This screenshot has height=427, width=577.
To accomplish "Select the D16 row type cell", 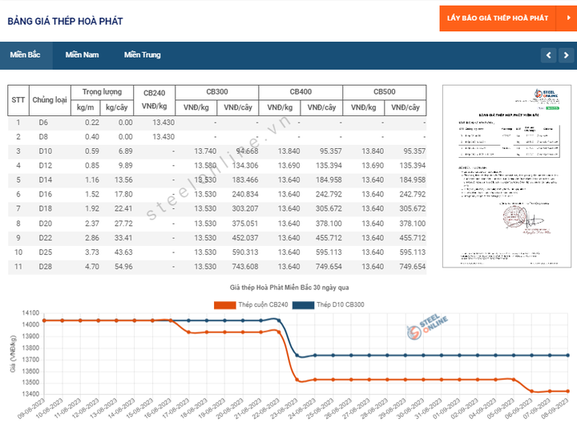I will pyautogui.click(x=45, y=194).
